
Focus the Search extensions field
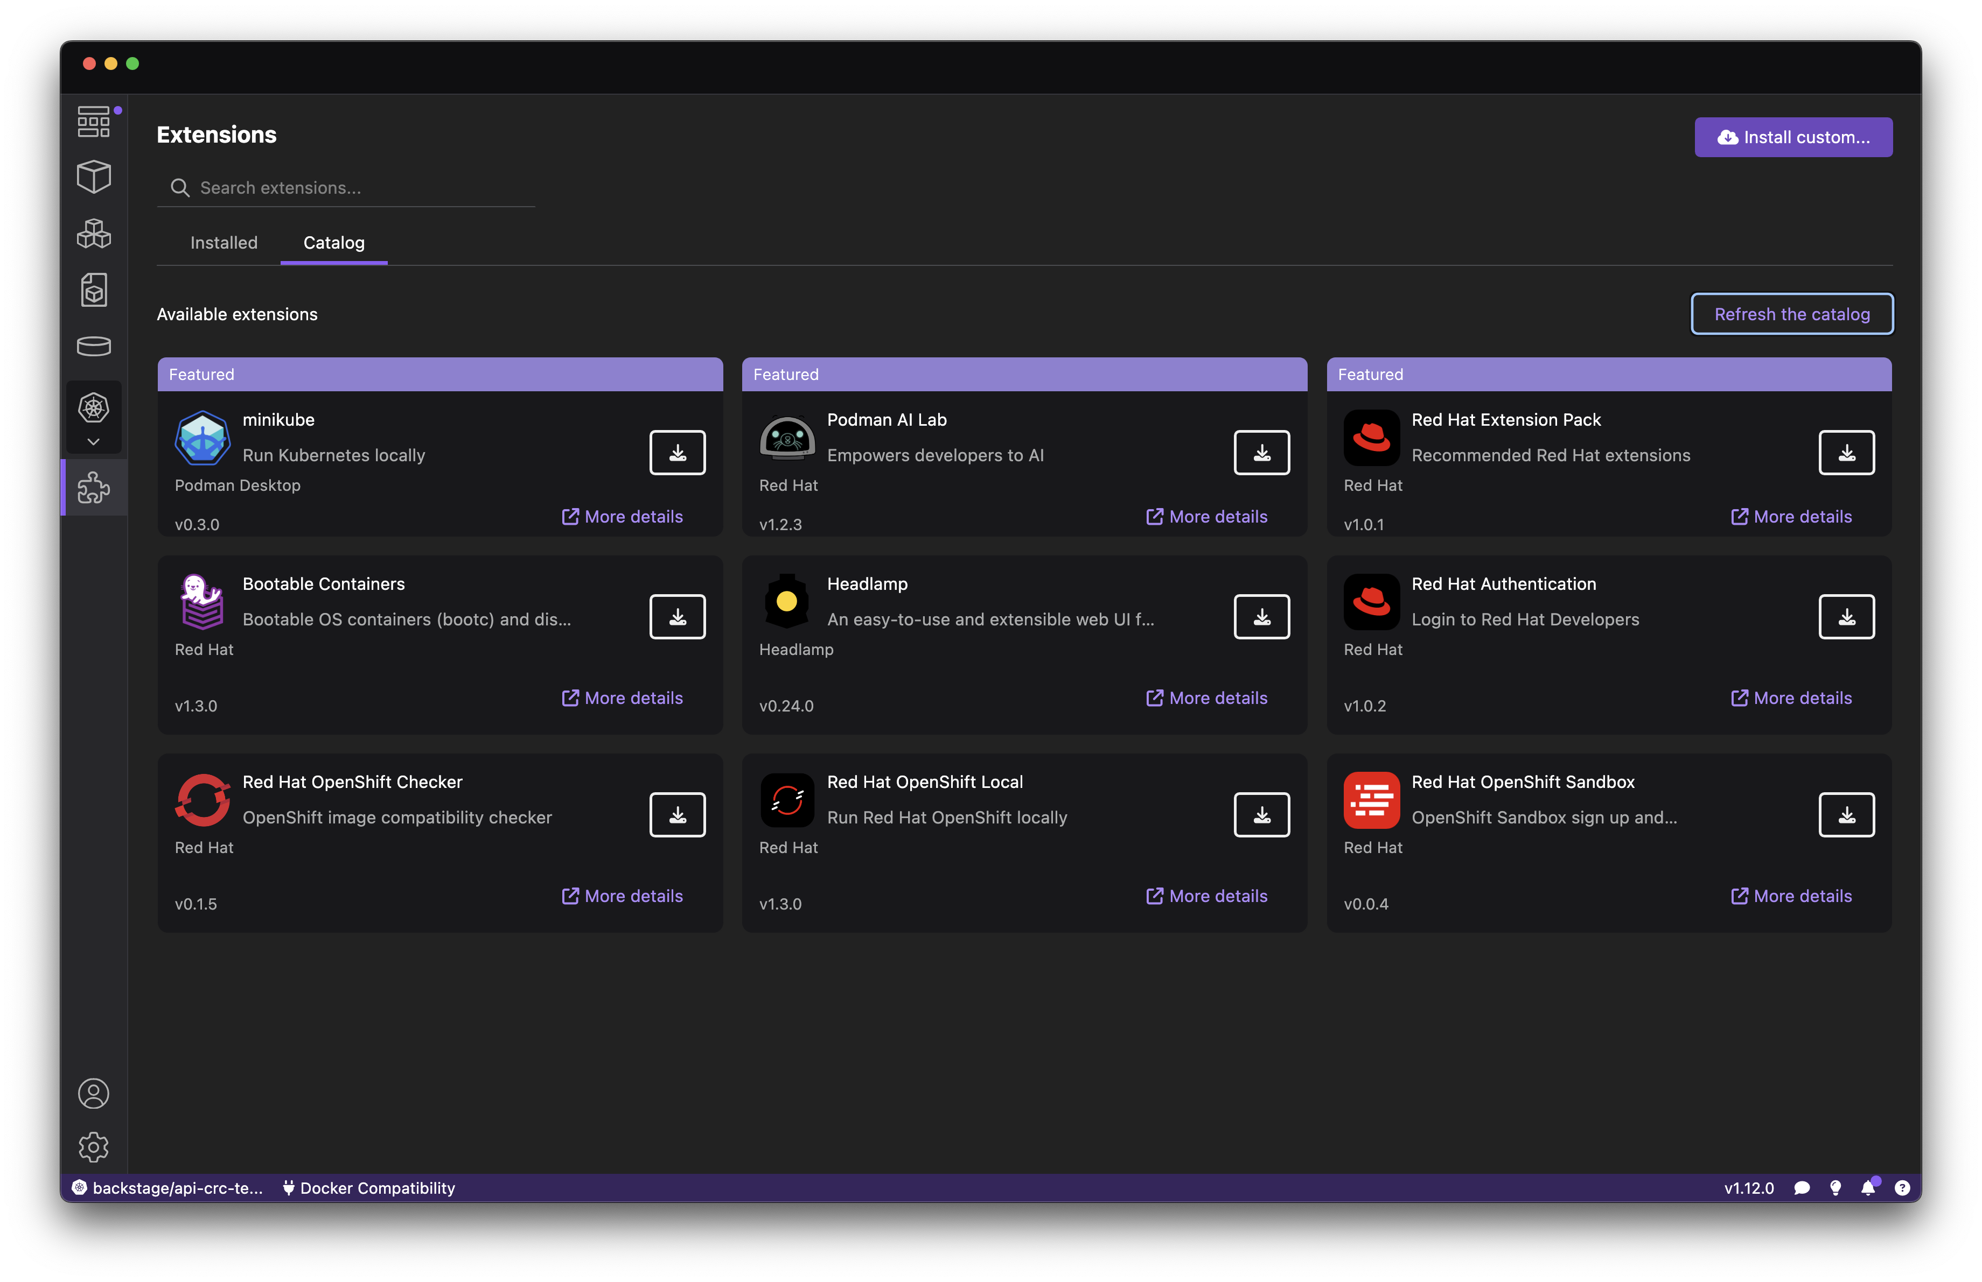coord(346,188)
